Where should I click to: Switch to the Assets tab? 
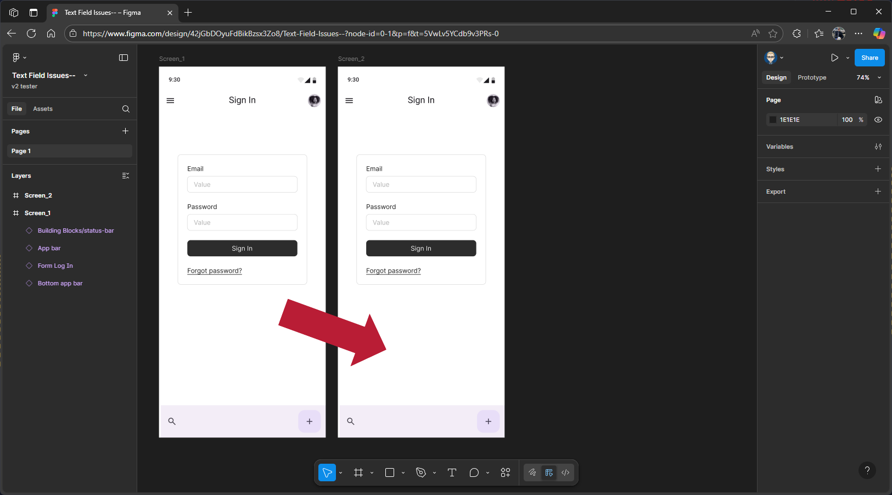coord(43,109)
